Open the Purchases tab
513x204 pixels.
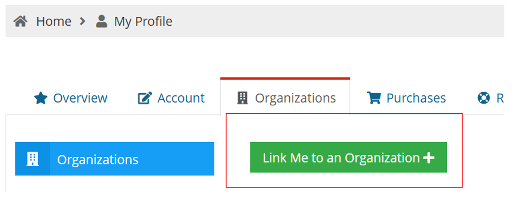click(416, 98)
